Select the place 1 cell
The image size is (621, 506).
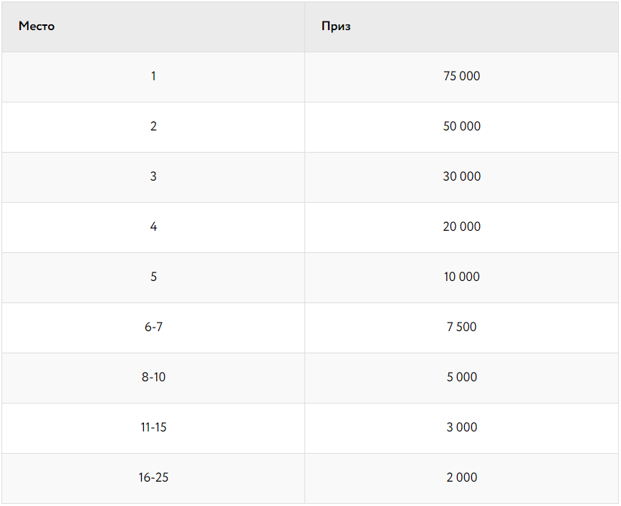[x=153, y=76]
